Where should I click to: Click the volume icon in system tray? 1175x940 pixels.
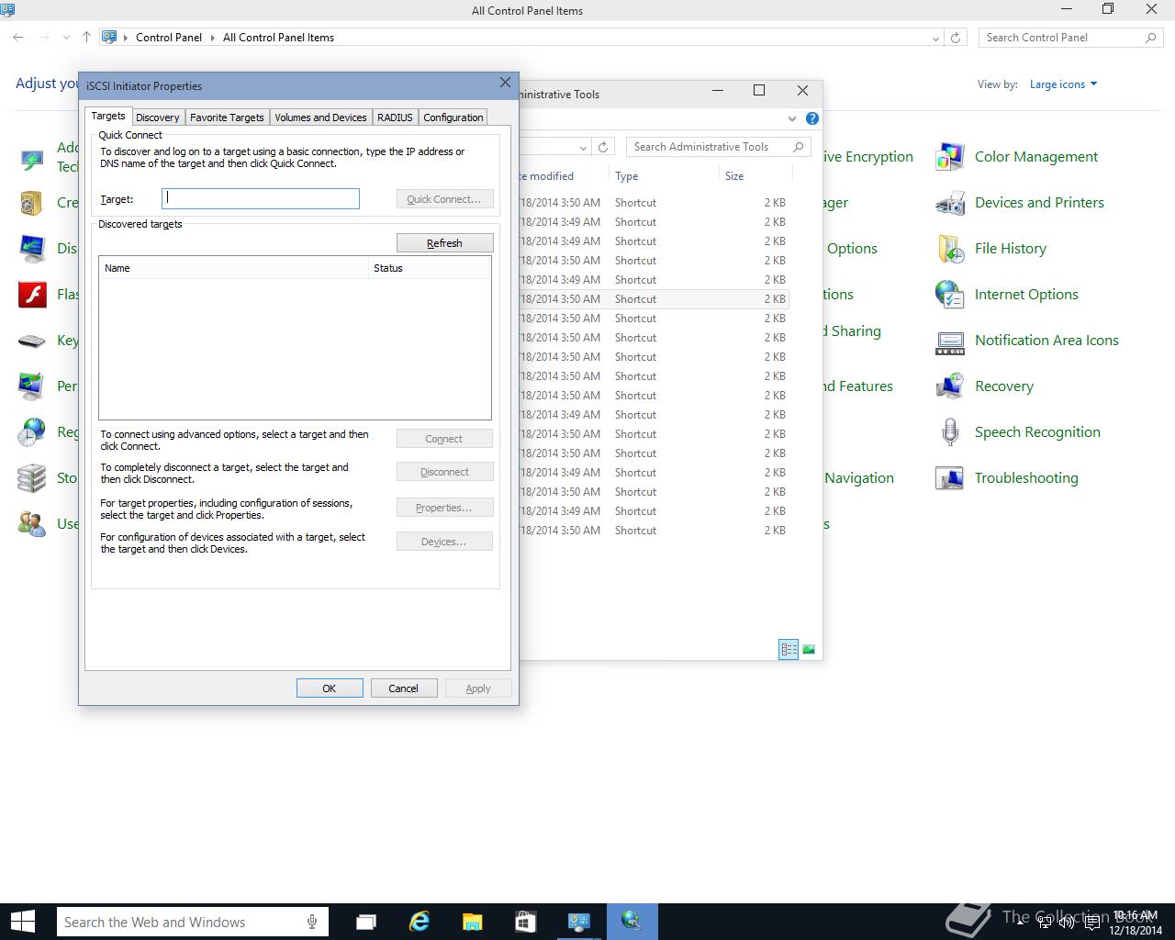click(x=1067, y=923)
